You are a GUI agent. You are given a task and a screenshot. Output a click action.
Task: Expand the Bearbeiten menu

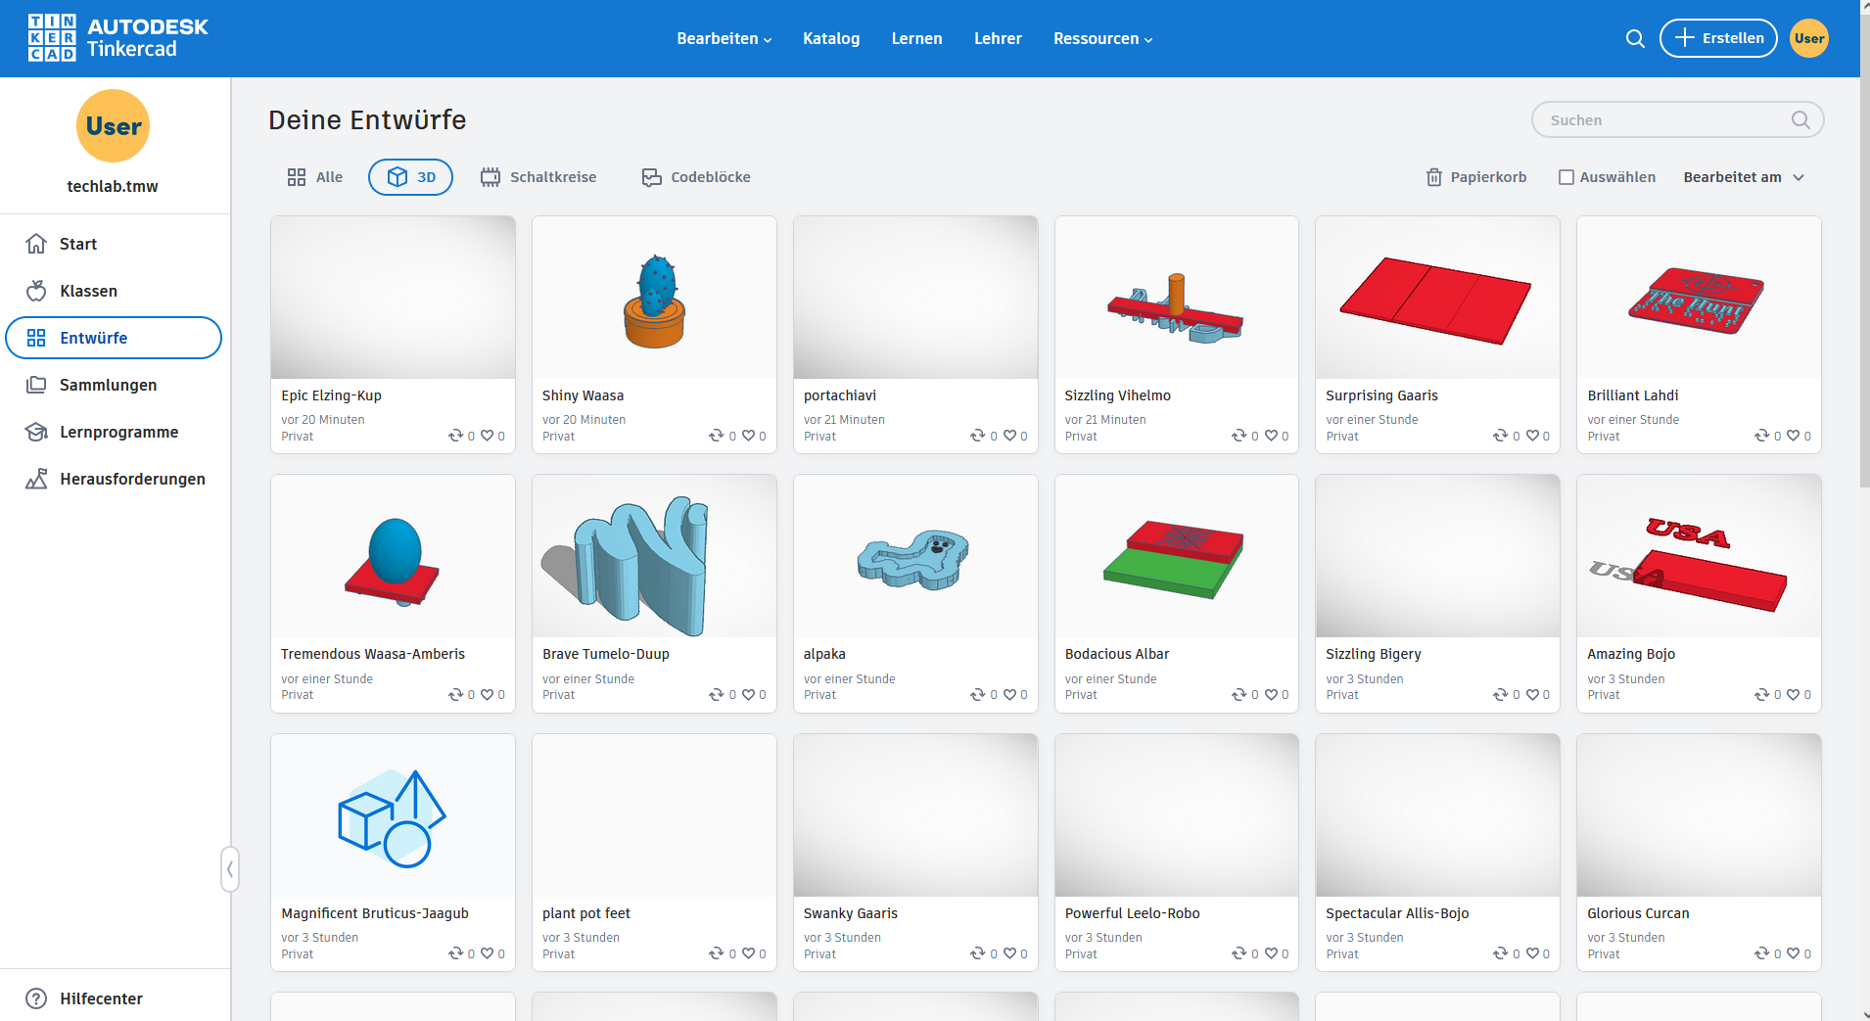point(725,39)
